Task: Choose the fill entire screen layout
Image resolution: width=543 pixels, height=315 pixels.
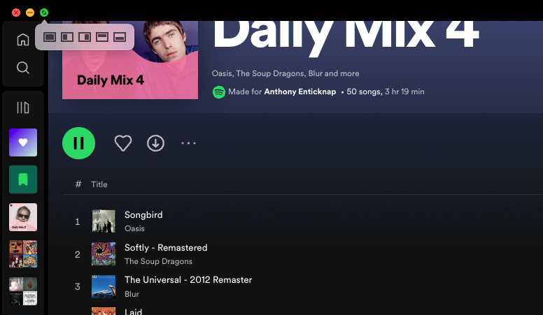Action: click(x=50, y=37)
